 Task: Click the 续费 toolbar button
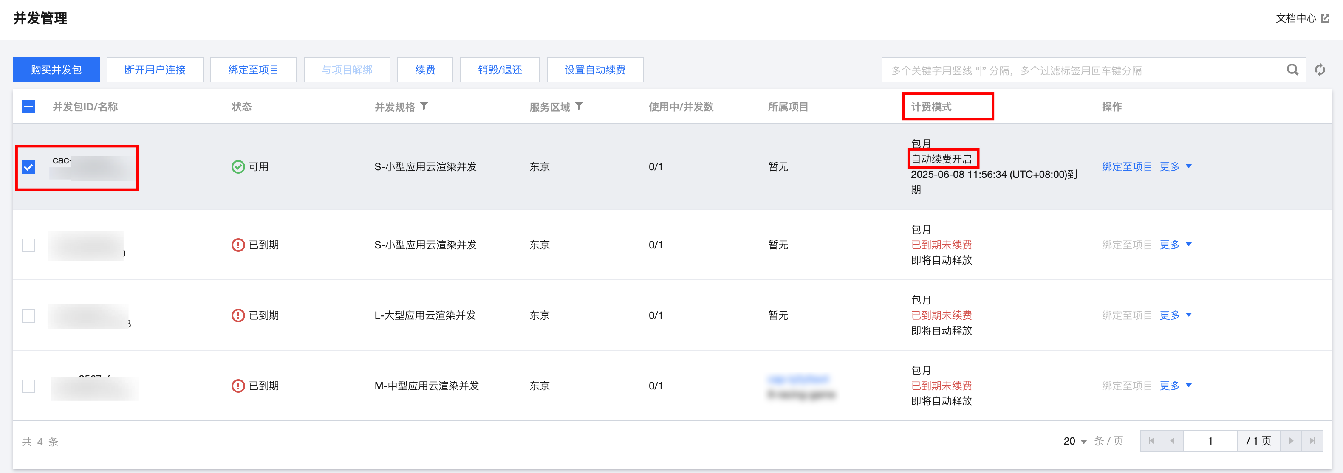(x=425, y=70)
